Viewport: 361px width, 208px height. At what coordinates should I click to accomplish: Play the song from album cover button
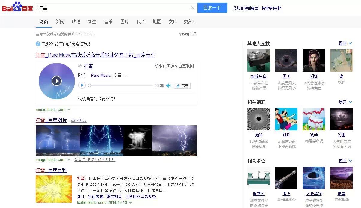(57, 81)
